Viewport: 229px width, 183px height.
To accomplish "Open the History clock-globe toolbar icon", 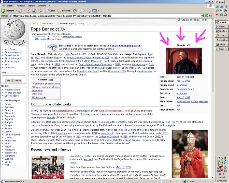I will (x=75, y=11).
